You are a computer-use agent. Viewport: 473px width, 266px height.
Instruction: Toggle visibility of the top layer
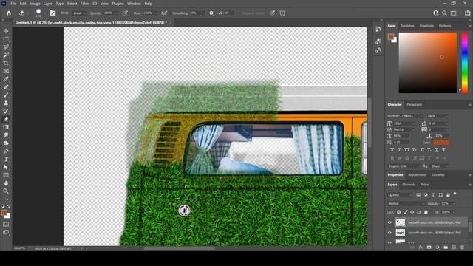click(389, 222)
